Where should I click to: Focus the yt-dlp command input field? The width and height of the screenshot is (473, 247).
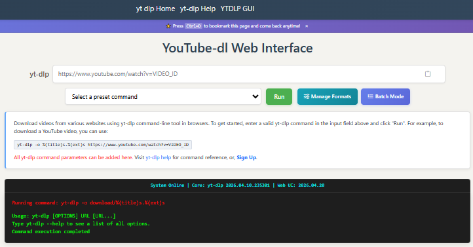[249, 74]
